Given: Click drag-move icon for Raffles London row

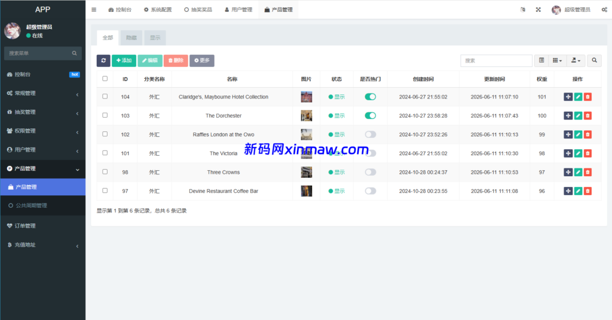Looking at the screenshot, I should coord(568,134).
